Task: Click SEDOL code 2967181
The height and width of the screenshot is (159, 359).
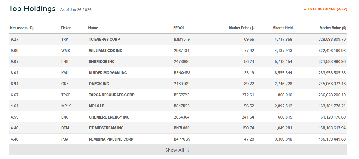Action: point(181,51)
